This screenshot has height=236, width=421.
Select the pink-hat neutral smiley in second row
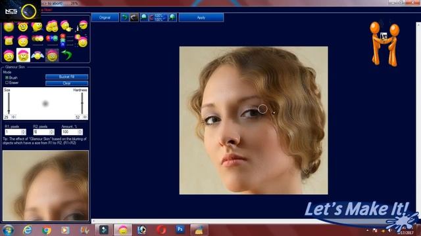[x=23, y=41]
